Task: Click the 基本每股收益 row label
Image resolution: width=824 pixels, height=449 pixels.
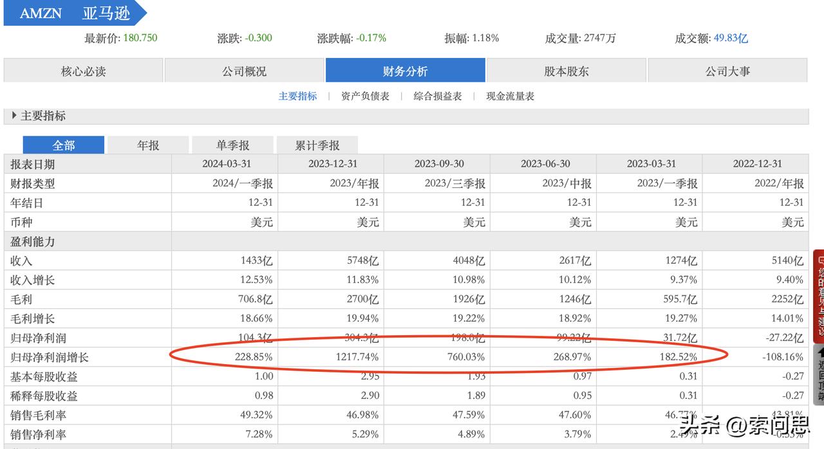Action: click(44, 376)
